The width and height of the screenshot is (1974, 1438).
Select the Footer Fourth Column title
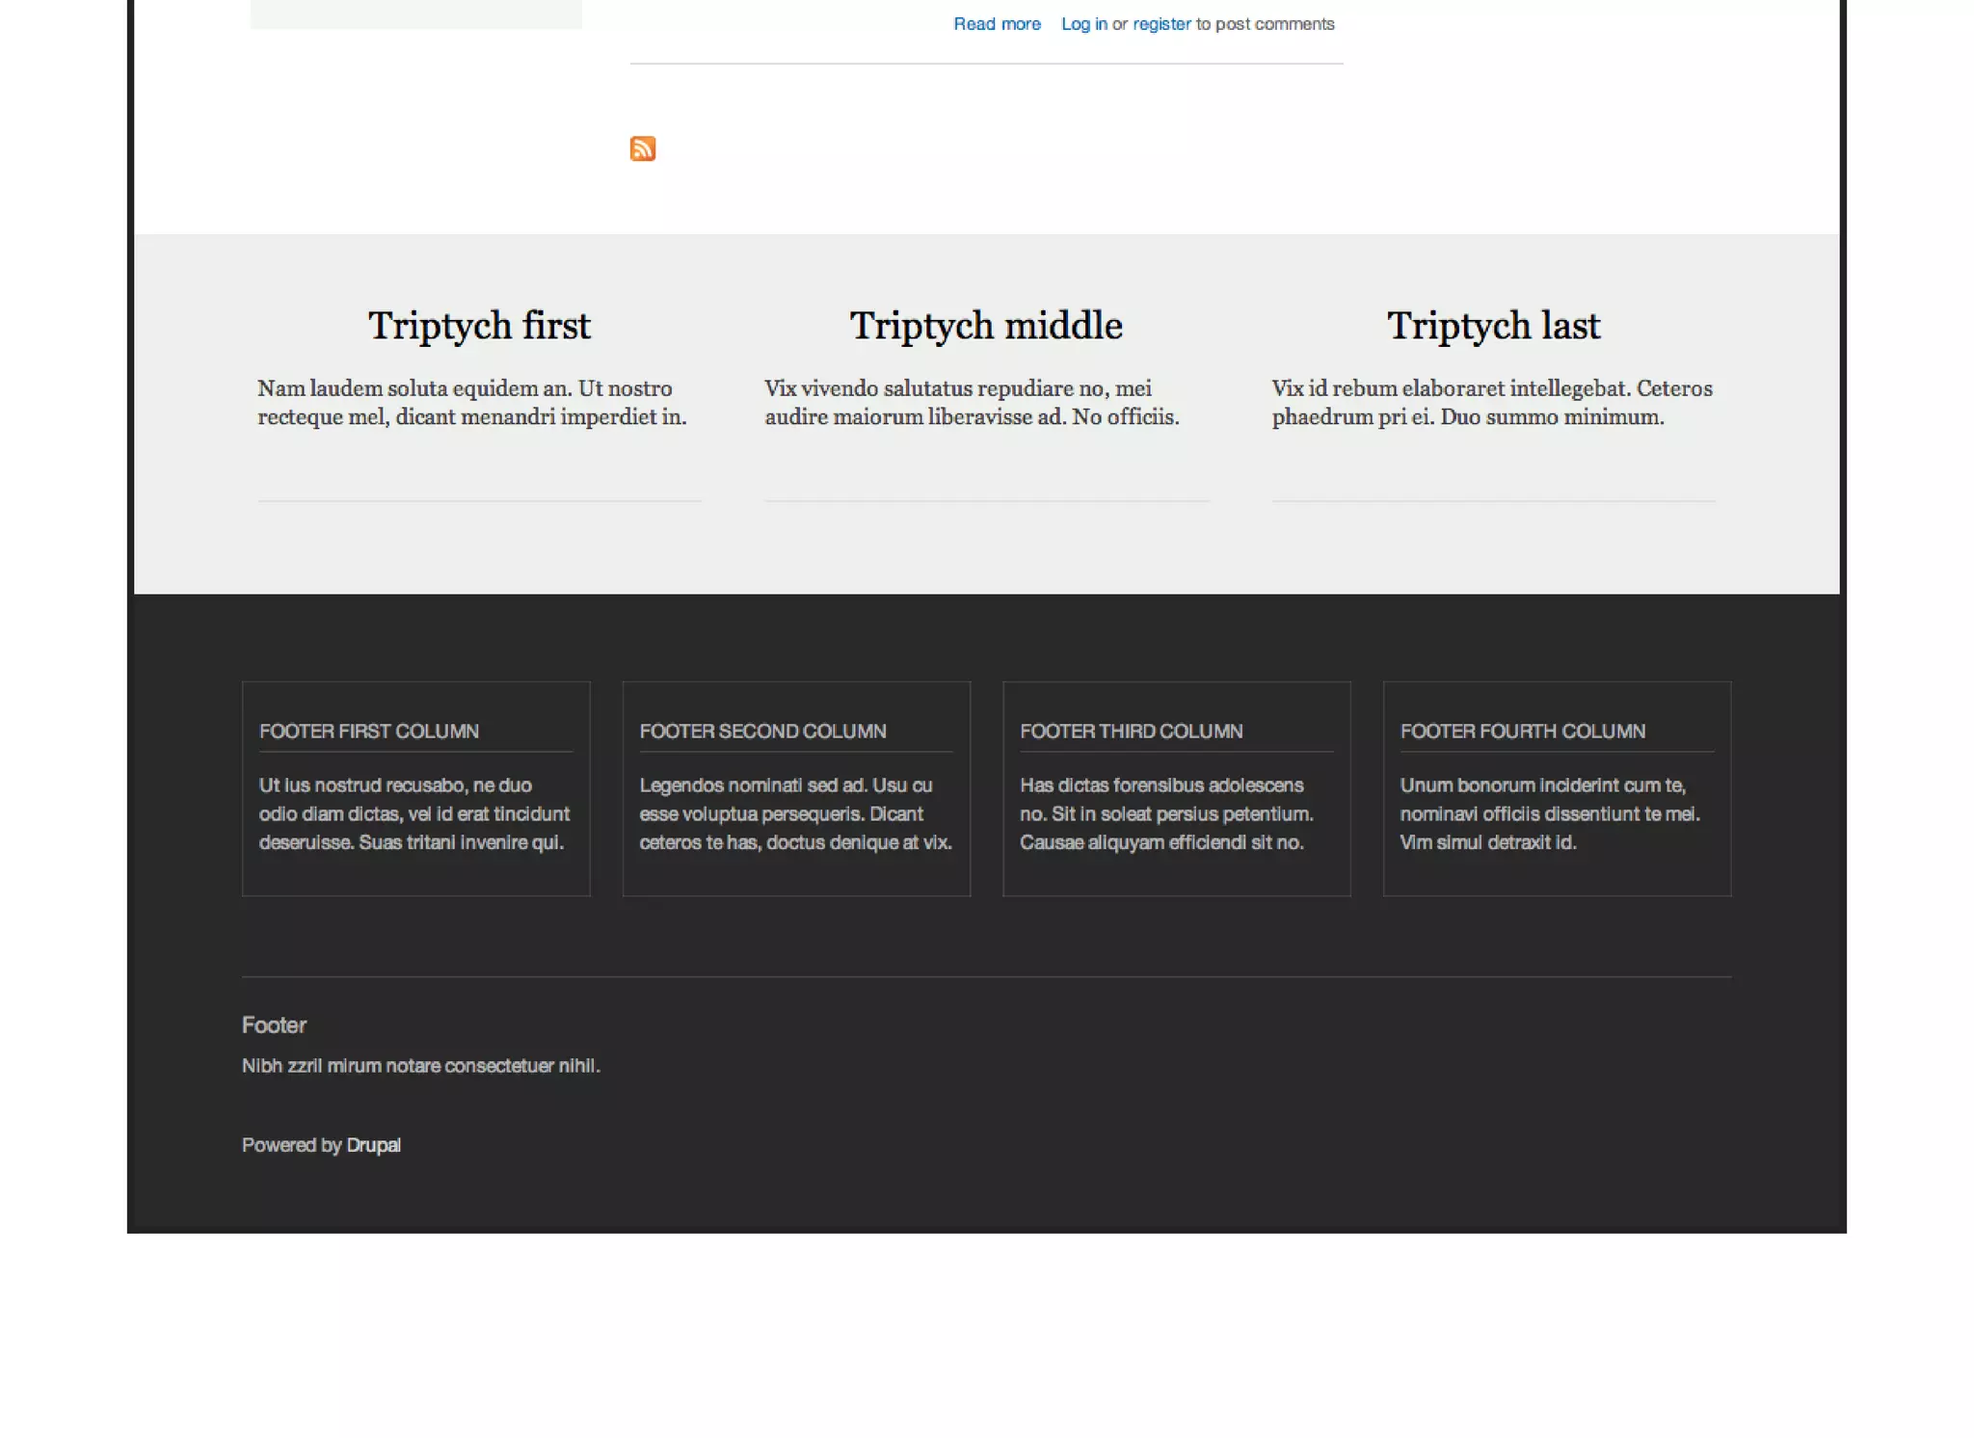[1522, 731]
